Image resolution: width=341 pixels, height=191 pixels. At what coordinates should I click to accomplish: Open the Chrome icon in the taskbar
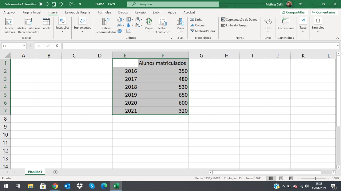55,186
